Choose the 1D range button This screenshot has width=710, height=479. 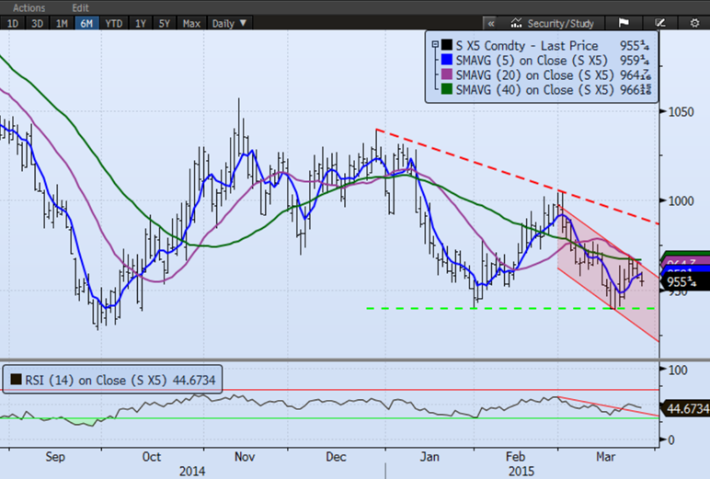click(x=13, y=23)
